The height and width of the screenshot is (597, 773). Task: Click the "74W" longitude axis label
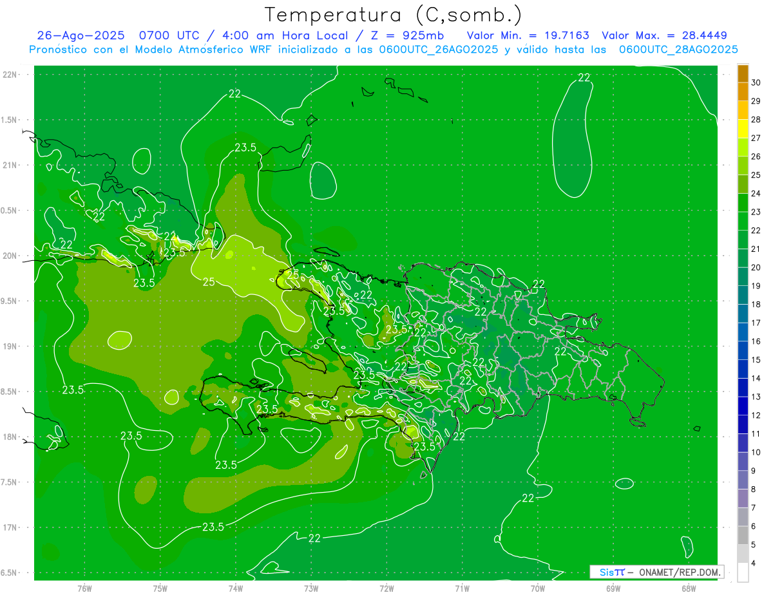(236, 589)
